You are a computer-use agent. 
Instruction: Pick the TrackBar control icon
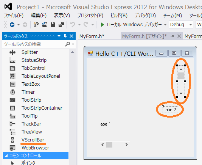(12, 124)
